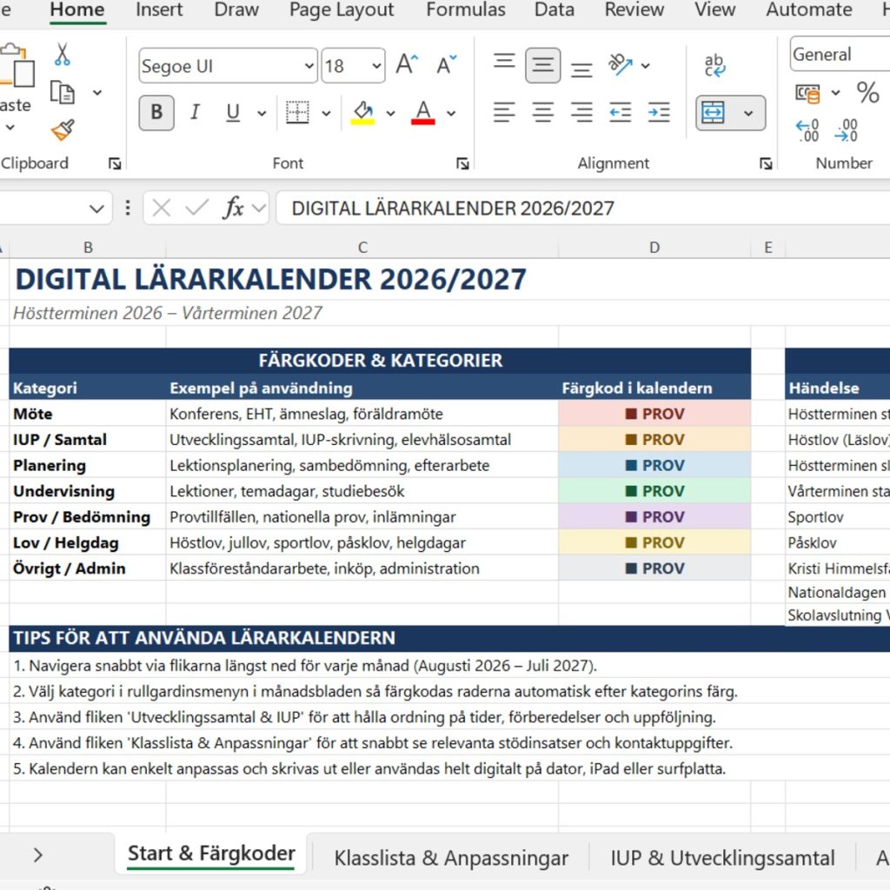Image resolution: width=890 pixels, height=890 pixels.
Task: Activate the Format Painter brush
Action: coord(63,130)
